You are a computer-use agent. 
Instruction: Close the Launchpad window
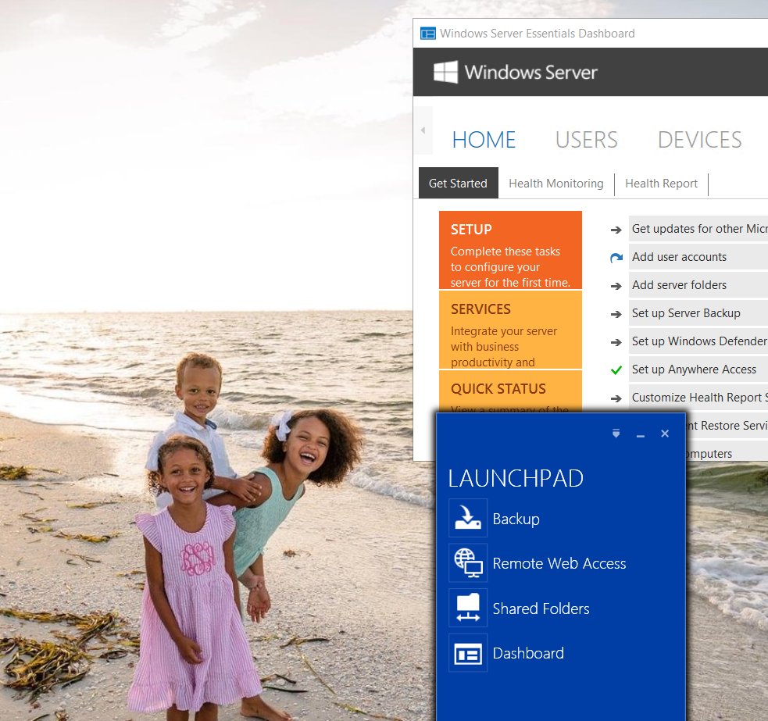[665, 434]
